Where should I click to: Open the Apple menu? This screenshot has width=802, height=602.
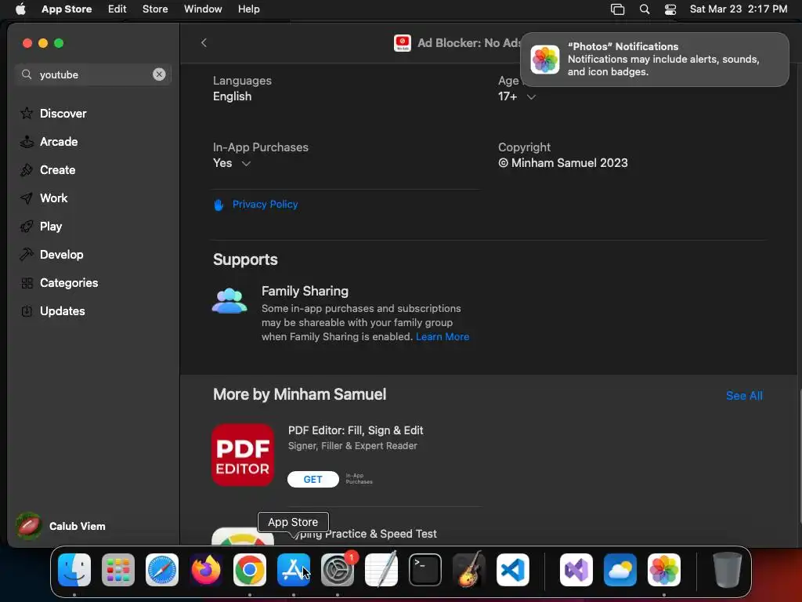tap(20, 9)
